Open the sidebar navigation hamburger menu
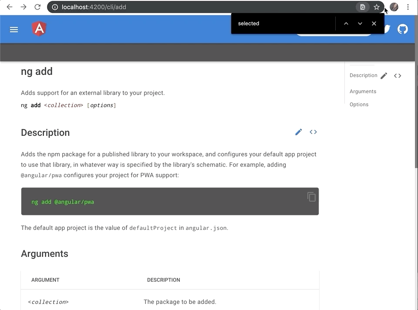The height and width of the screenshot is (310, 418). pyautogui.click(x=14, y=30)
